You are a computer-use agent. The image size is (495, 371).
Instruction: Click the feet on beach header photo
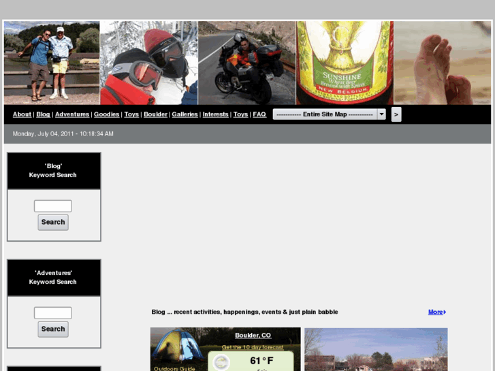point(443,63)
